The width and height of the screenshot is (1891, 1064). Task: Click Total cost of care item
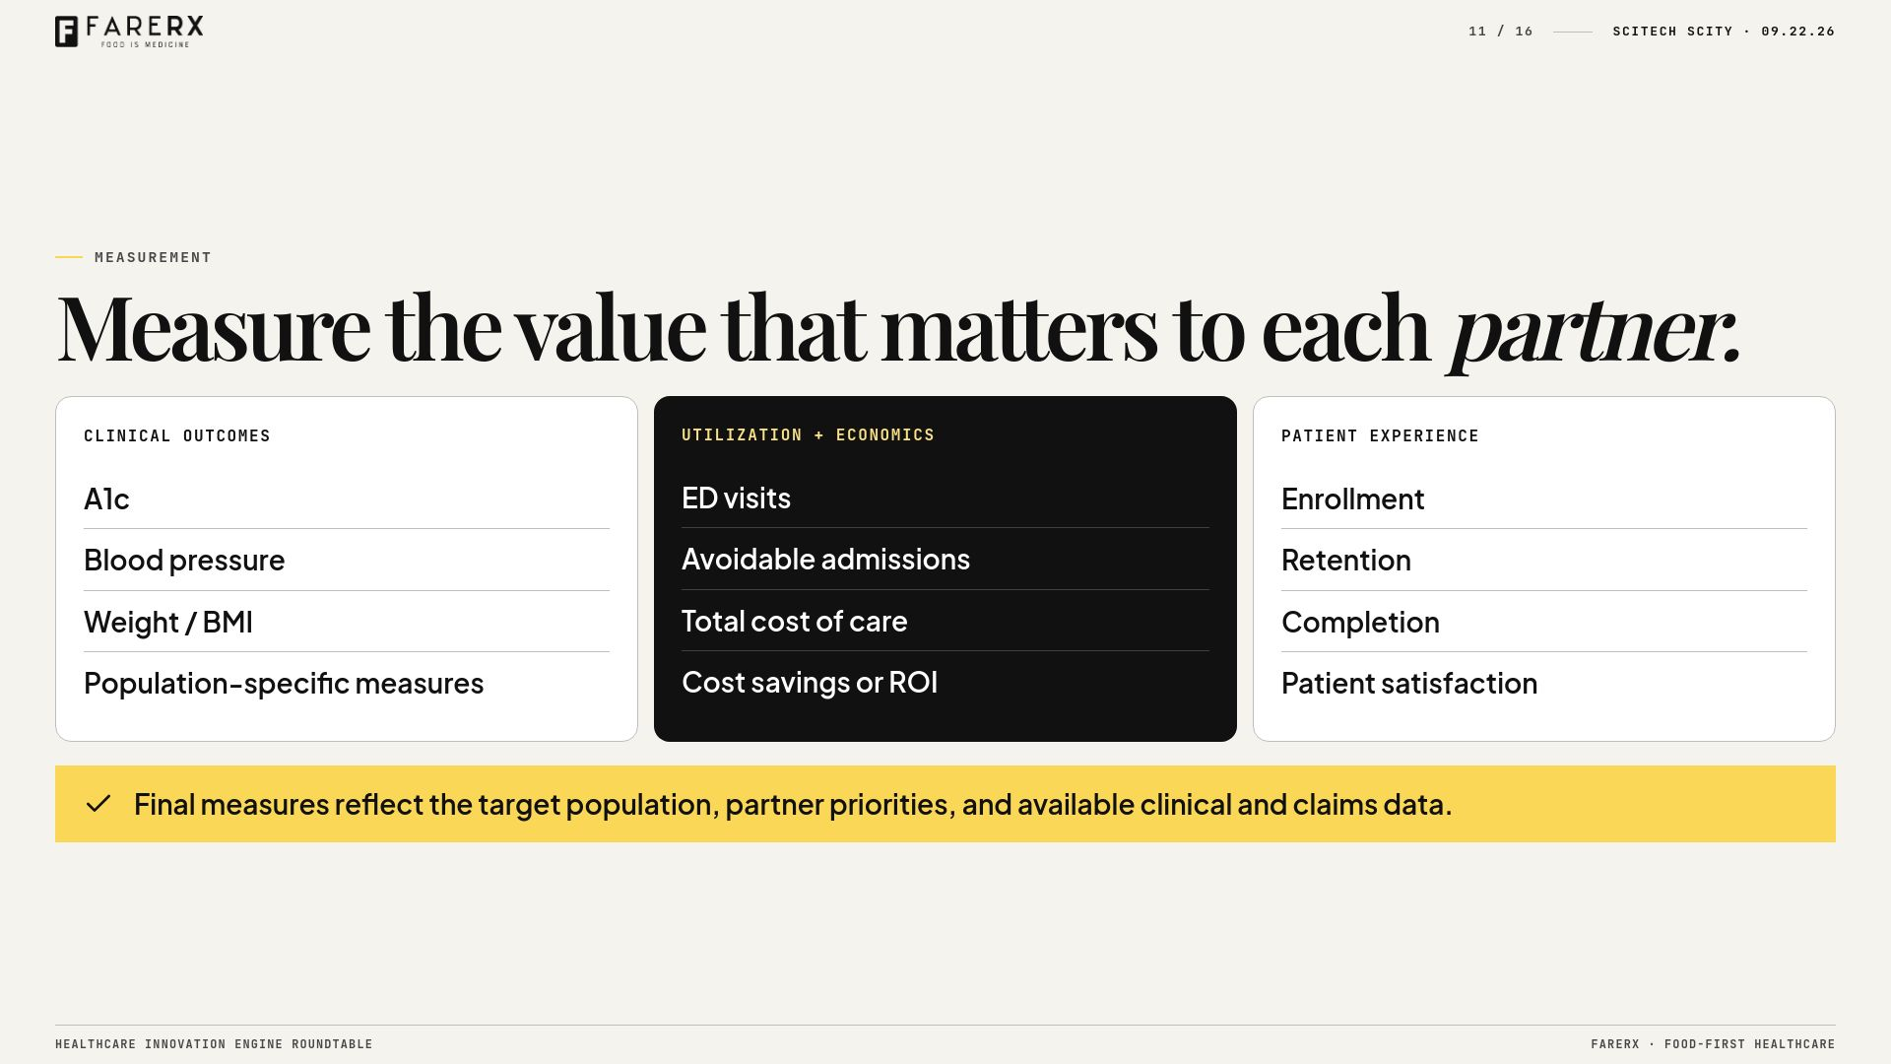point(945,622)
